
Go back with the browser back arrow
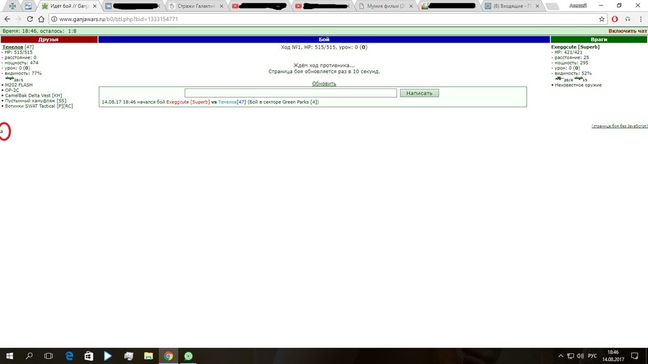[7, 19]
